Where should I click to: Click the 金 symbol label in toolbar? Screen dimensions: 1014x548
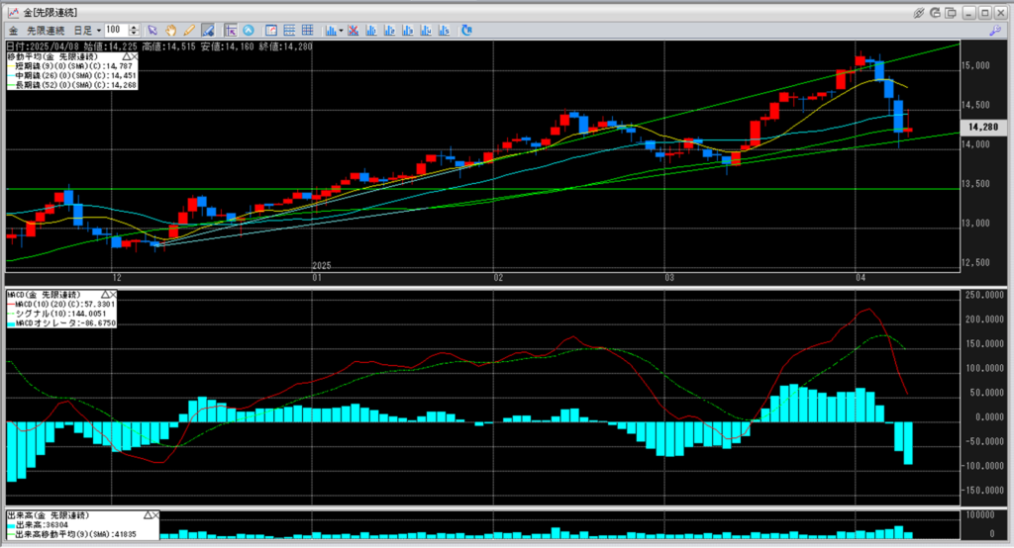pyautogui.click(x=13, y=31)
